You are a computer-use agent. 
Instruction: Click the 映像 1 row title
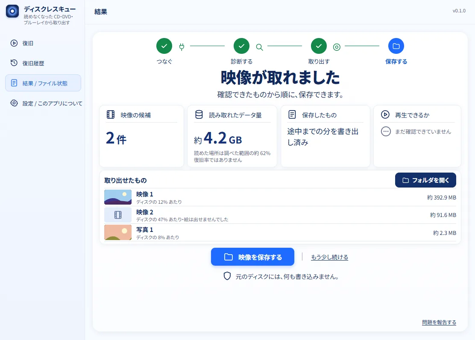click(x=144, y=194)
